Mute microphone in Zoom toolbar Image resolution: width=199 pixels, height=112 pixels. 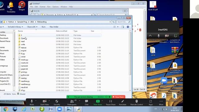pyautogui.click(x=32, y=102)
